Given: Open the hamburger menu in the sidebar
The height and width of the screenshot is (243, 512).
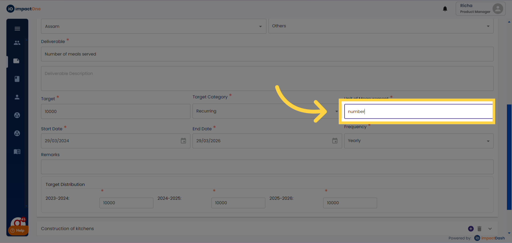Looking at the screenshot, I should click(17, 29).
